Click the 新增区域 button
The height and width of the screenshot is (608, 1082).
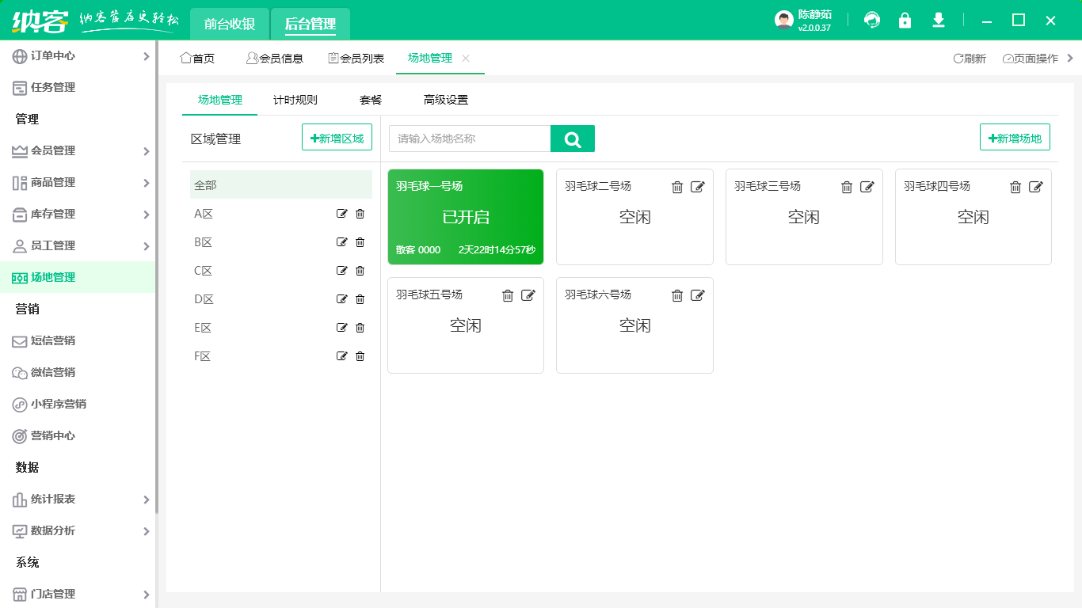337,136
